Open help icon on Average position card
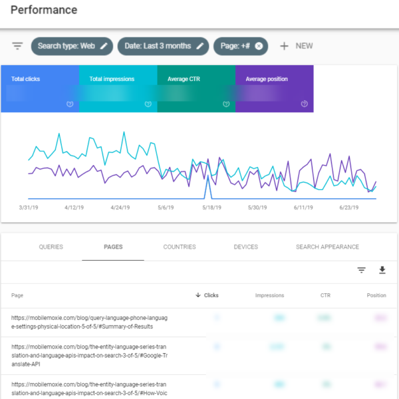Image resolution: width=399 pixels, height=399 pixels. point(304,104)
